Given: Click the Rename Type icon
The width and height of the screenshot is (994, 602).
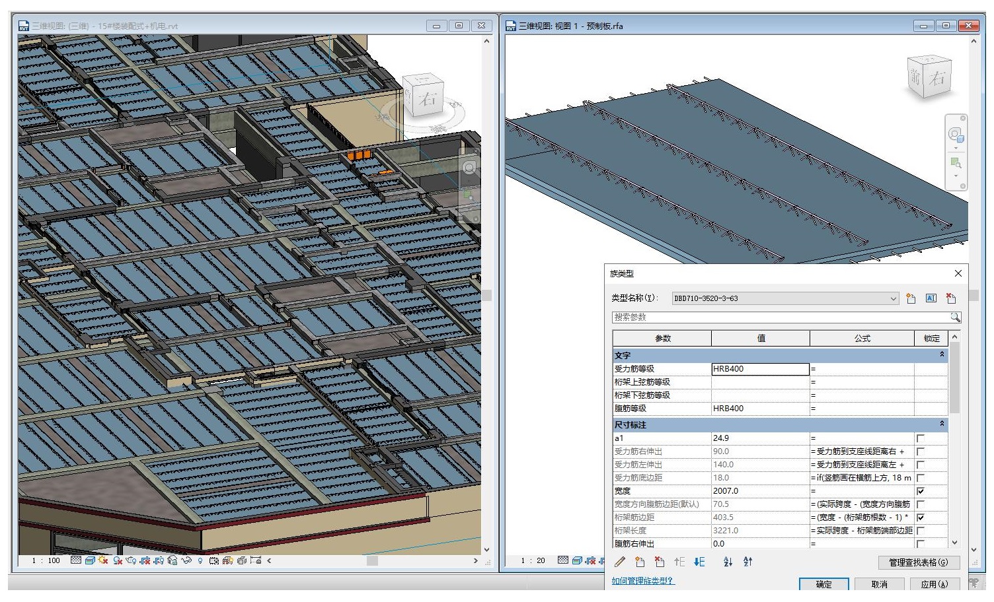Looking at the screenshot, I should click(931, 298).
